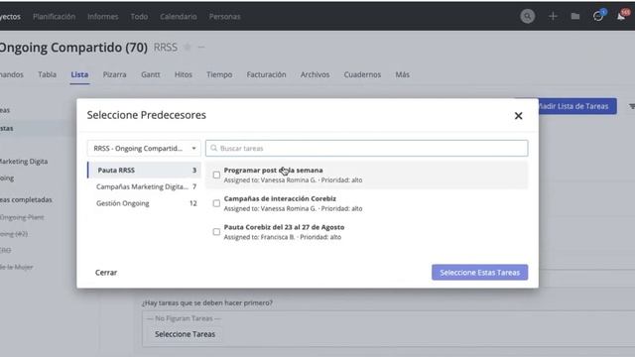Open the Calendario menu
Viewport: 635px width, 357px height.
(179, 17)
